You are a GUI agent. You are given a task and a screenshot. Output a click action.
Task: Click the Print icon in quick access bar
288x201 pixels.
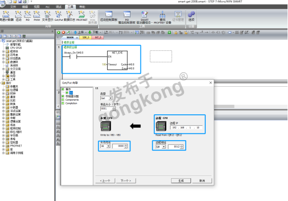[x=24, y=2]
